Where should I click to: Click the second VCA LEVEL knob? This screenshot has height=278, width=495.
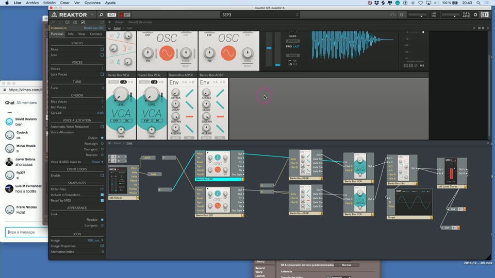(152, 94)
